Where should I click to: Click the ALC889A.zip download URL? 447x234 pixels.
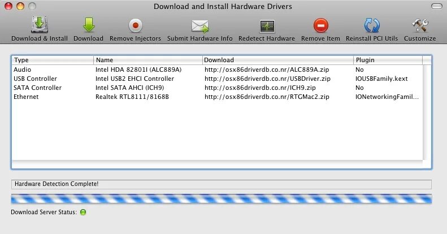[267, 70]
